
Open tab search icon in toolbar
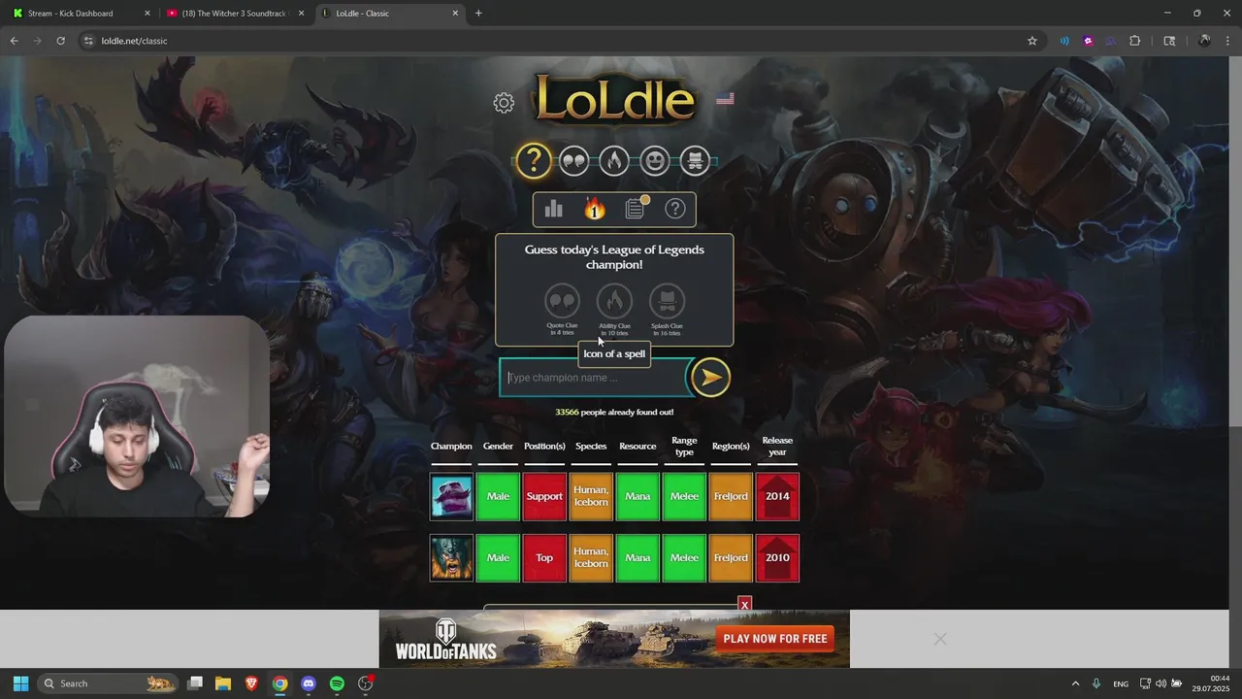click(1169, 41)
